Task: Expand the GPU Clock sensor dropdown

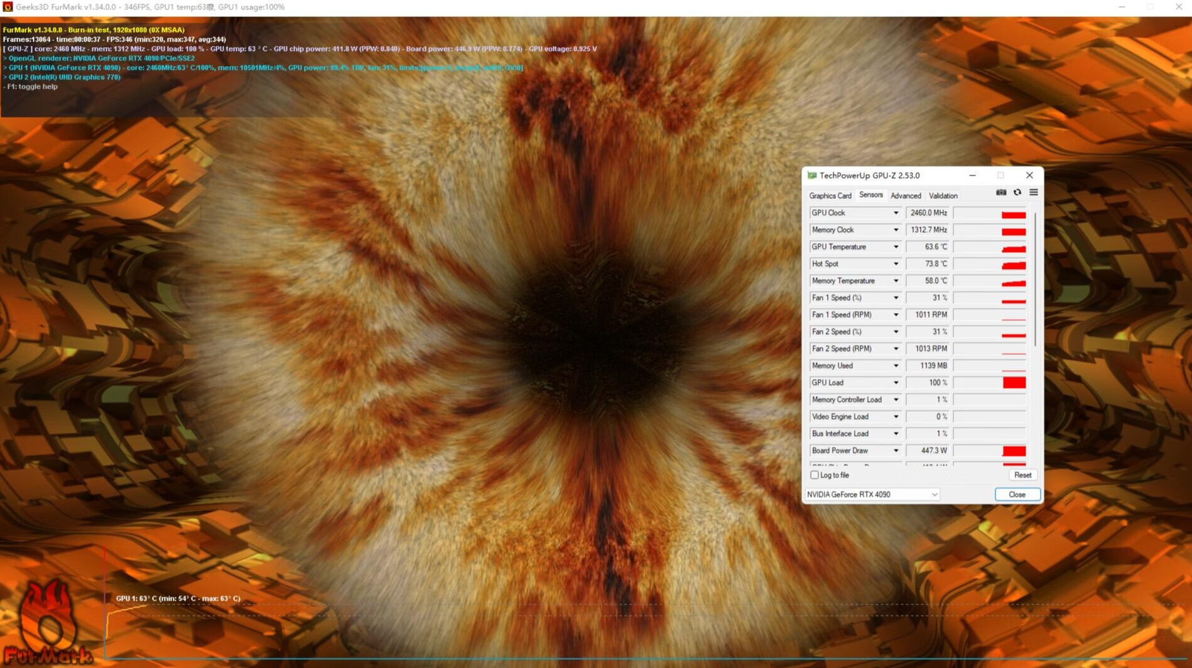Action: click(896, 213)
